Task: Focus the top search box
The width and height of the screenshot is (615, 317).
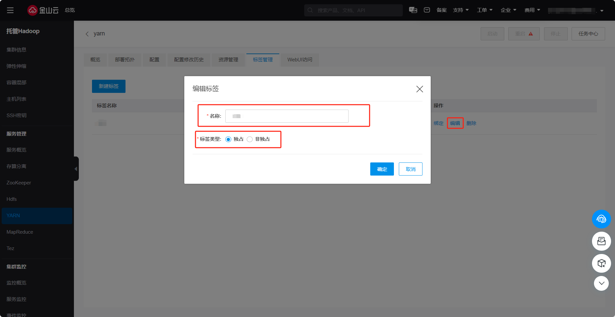Action: [353, 10]
